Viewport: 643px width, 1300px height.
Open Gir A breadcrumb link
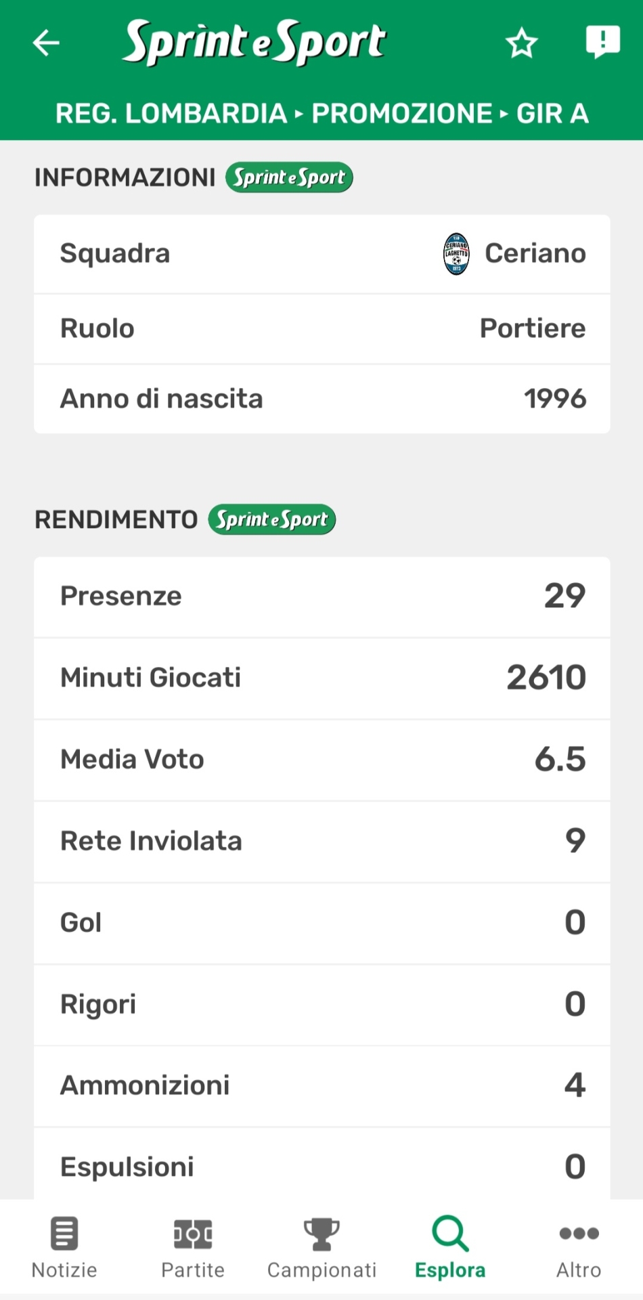(552, 114)
